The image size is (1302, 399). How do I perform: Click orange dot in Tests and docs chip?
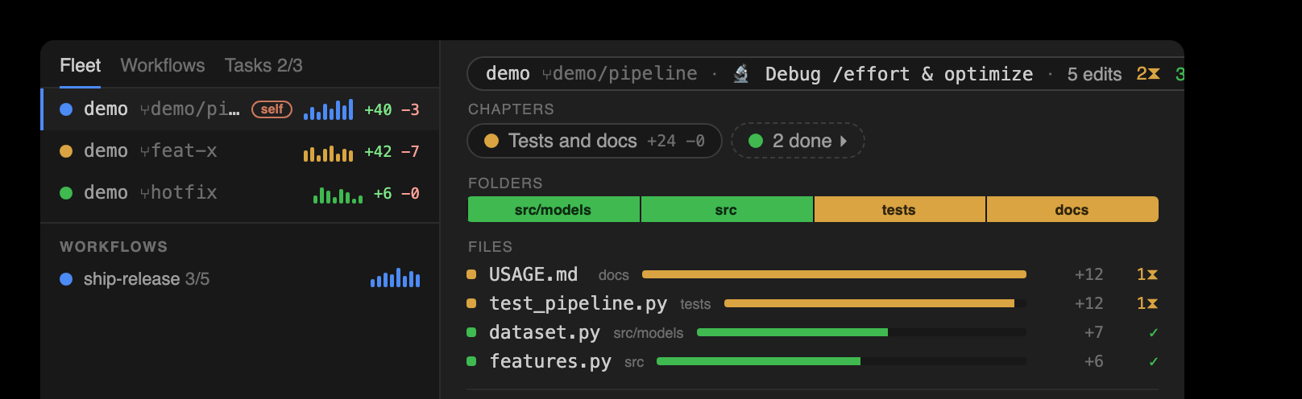[x=491, y=141]
